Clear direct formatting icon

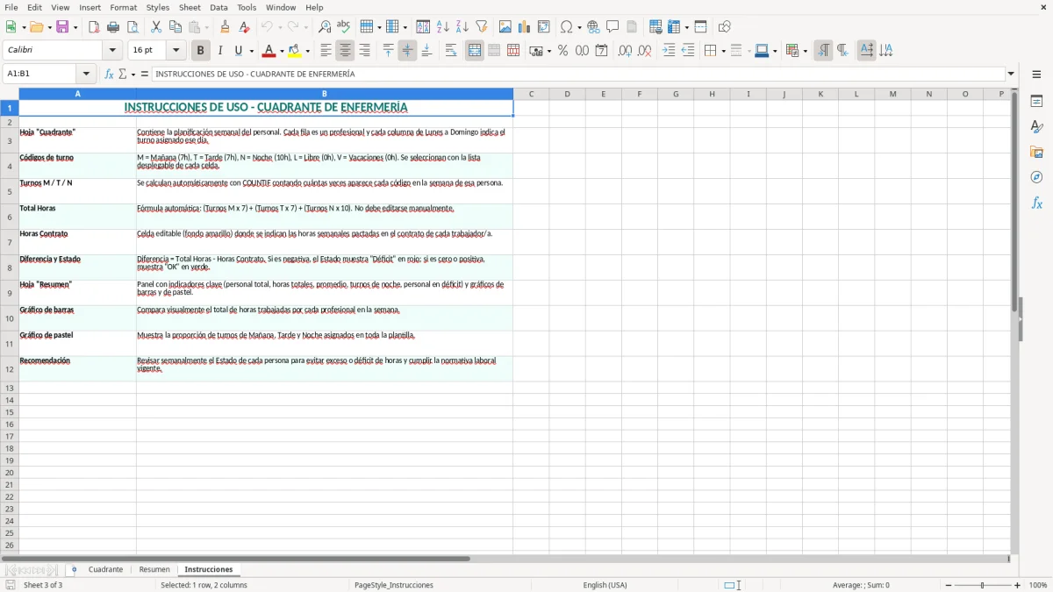tap(244, 27)
